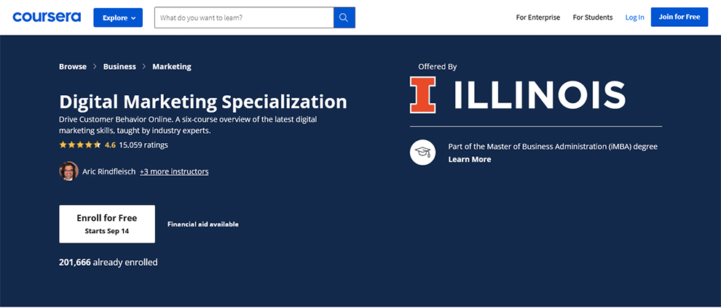Click the '15,059 ratings' text
Image resolution: width=721 pixels, height=308 pixels.
pos(143,145)
